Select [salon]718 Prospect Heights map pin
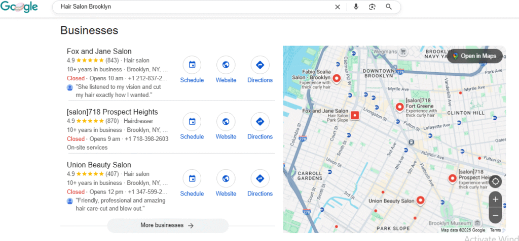519x241 pixels. (453, 179)
